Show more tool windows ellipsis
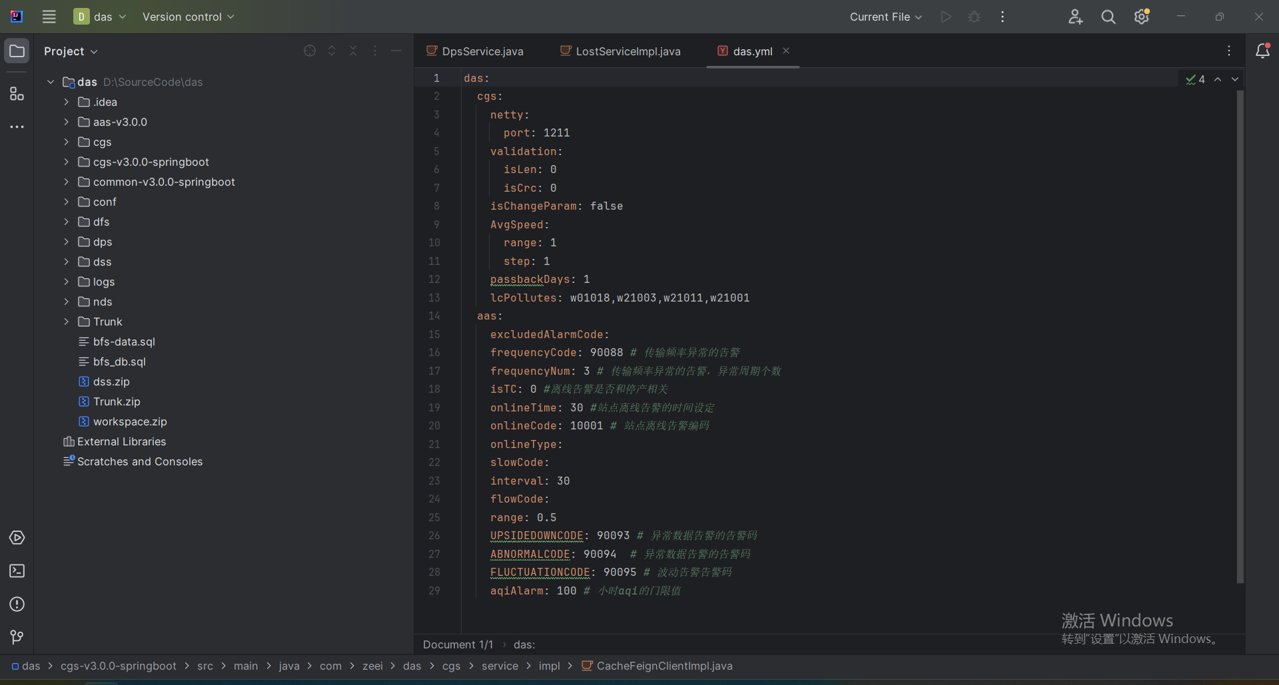Image resolution: width=1279 pixels, height=685 pixels. pyautogui.click(x=17, y=126)
